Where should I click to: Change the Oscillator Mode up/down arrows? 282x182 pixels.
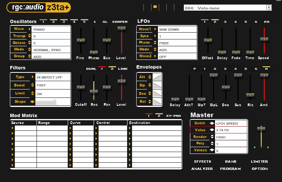[30, 49]
